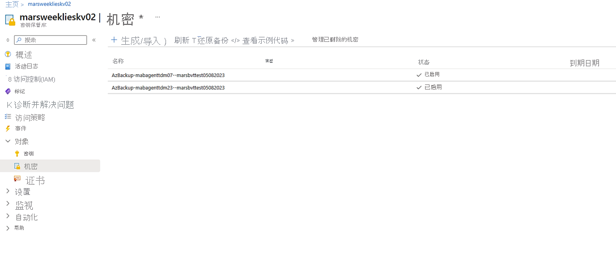The height and width of the screenshot is (255, 616).
Task: Click the plus icon of 生成/导入
Action: (114, 40)
